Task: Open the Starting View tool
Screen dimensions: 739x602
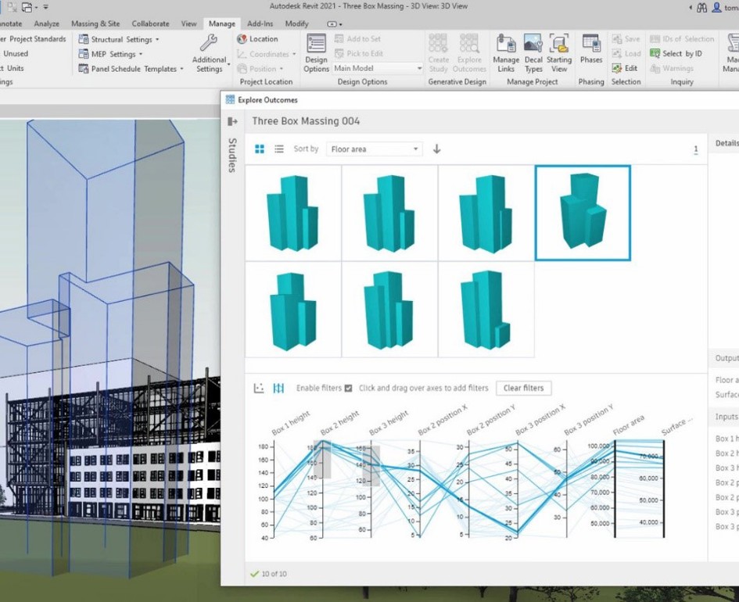Action: pos(559,52)
